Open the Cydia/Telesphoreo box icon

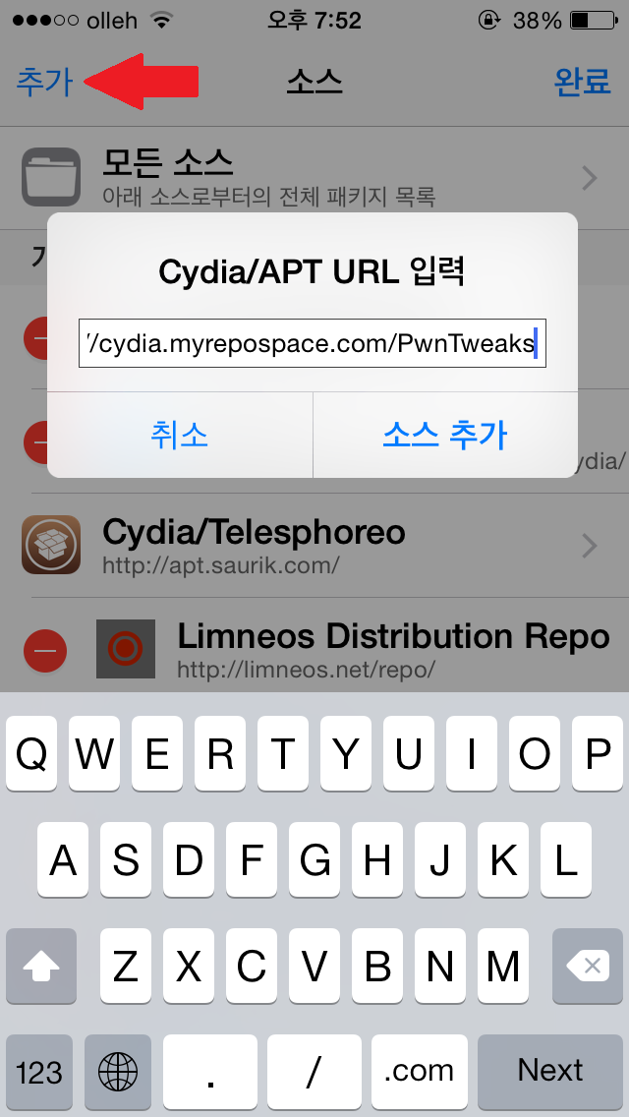coord(50,545)
